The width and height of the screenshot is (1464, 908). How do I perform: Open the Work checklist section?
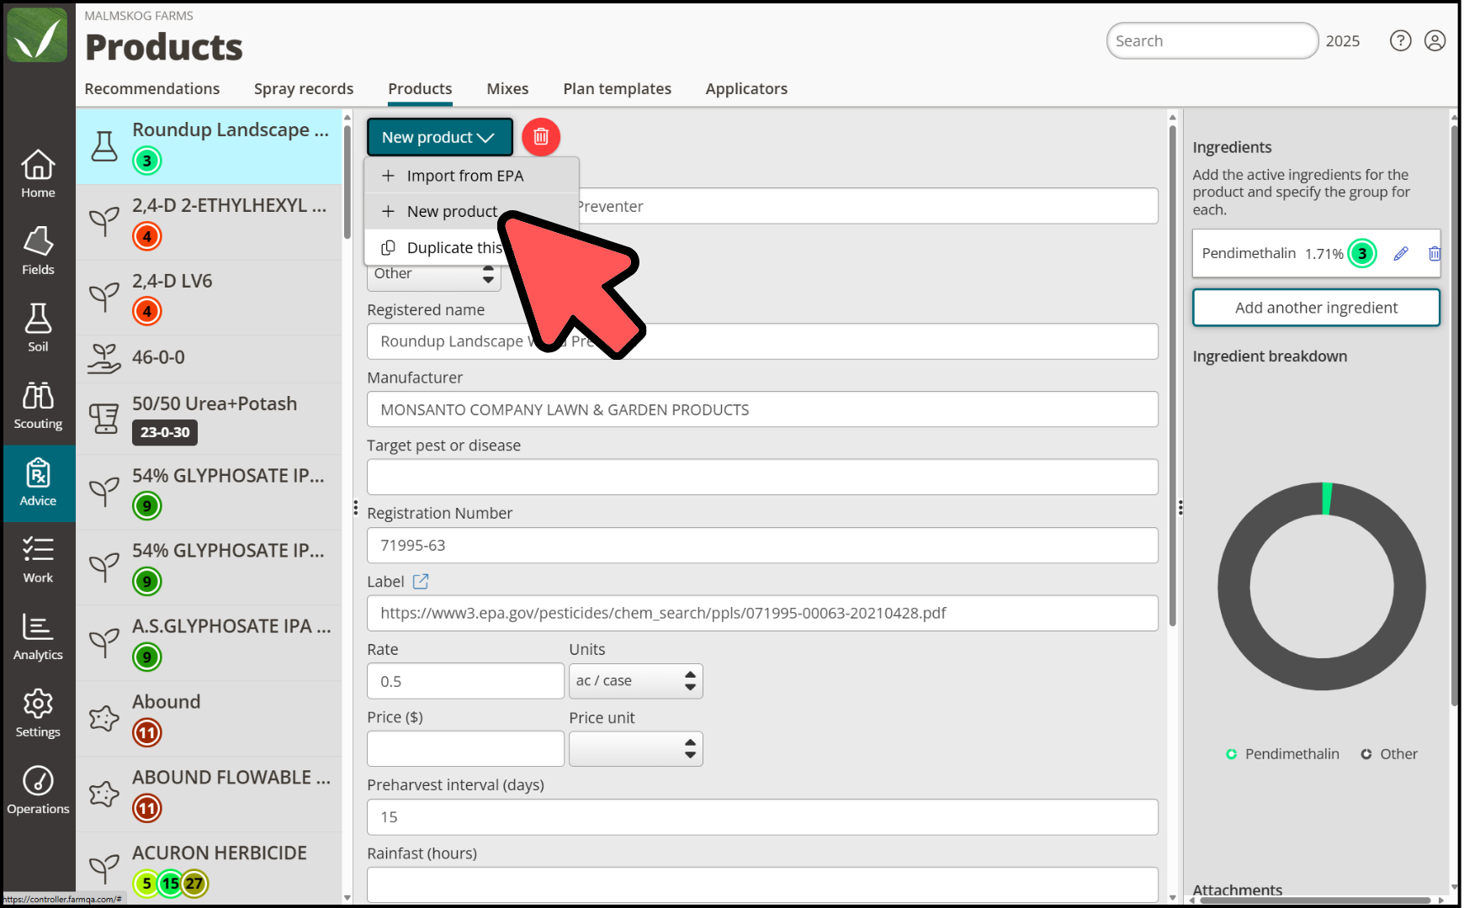(38, 561)
